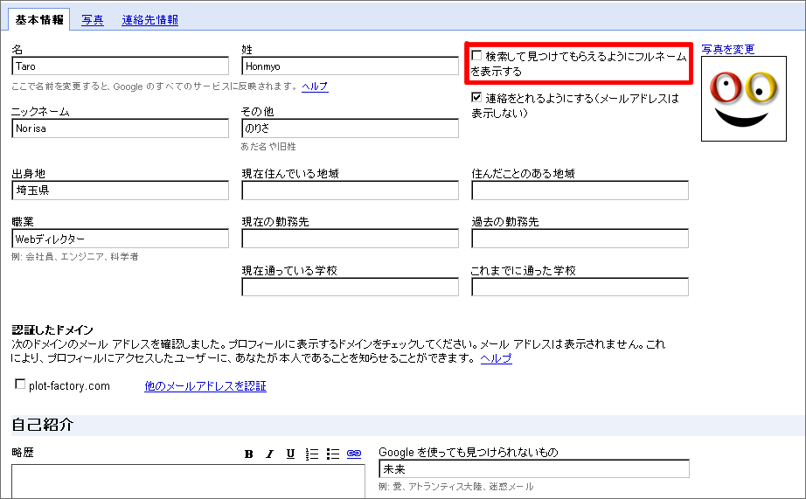Click the 写真を変更 link
This screenshot has width=806, height=499.
click(728, 49)
